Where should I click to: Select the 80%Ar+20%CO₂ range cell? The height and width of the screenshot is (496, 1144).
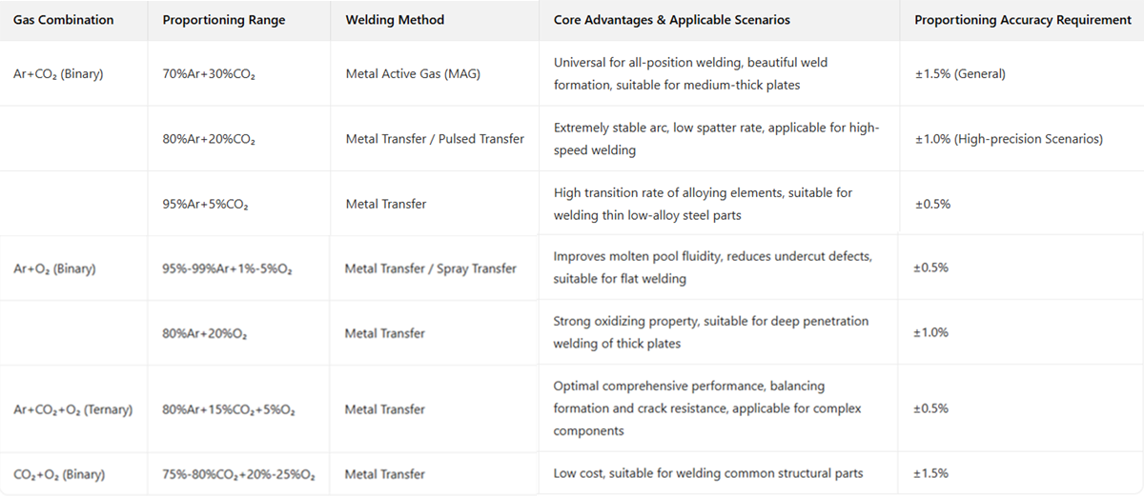click(x=209, y=139)
